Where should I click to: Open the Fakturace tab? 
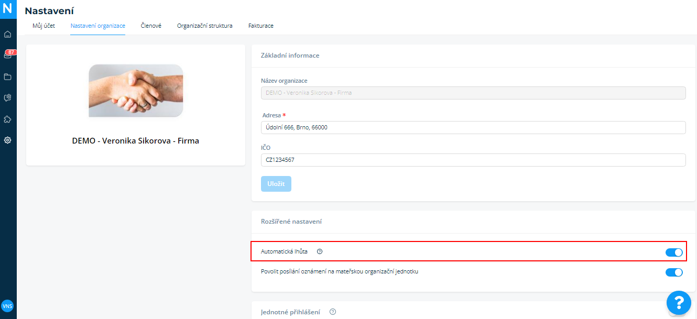261,26
